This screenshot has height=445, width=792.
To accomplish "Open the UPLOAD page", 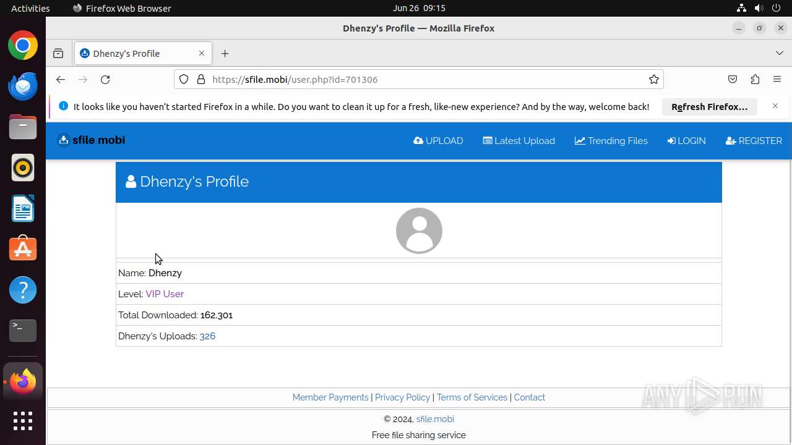I will [438, 141].
